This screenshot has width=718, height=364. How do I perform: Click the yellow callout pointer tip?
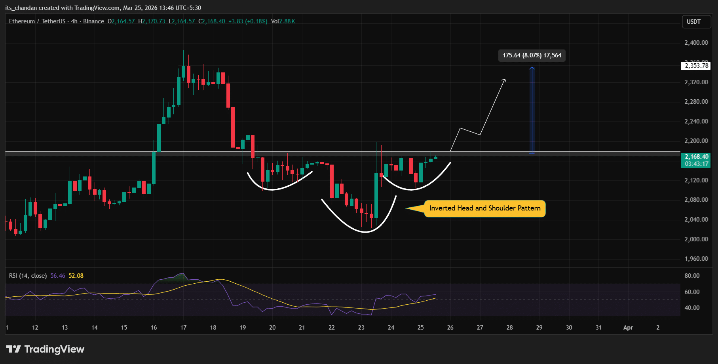(x=407, y=208)
